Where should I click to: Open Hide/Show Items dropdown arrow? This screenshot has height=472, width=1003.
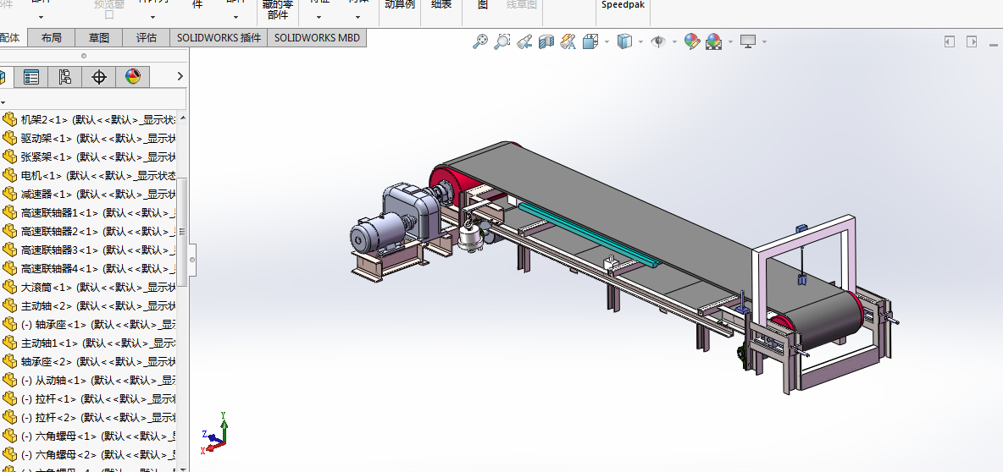click(x=674, y=42)
